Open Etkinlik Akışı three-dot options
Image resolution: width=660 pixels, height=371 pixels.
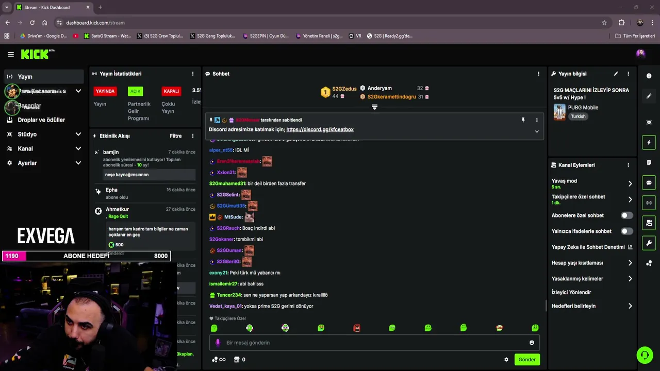193,136
